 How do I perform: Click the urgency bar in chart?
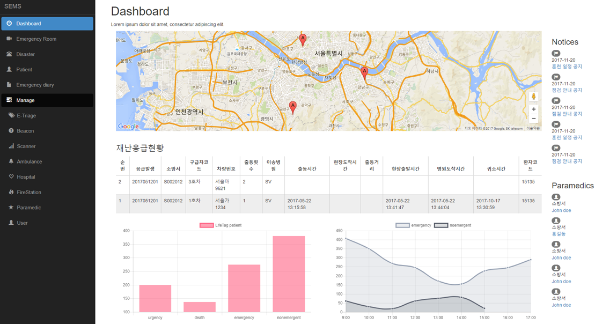tap(155, 299)
